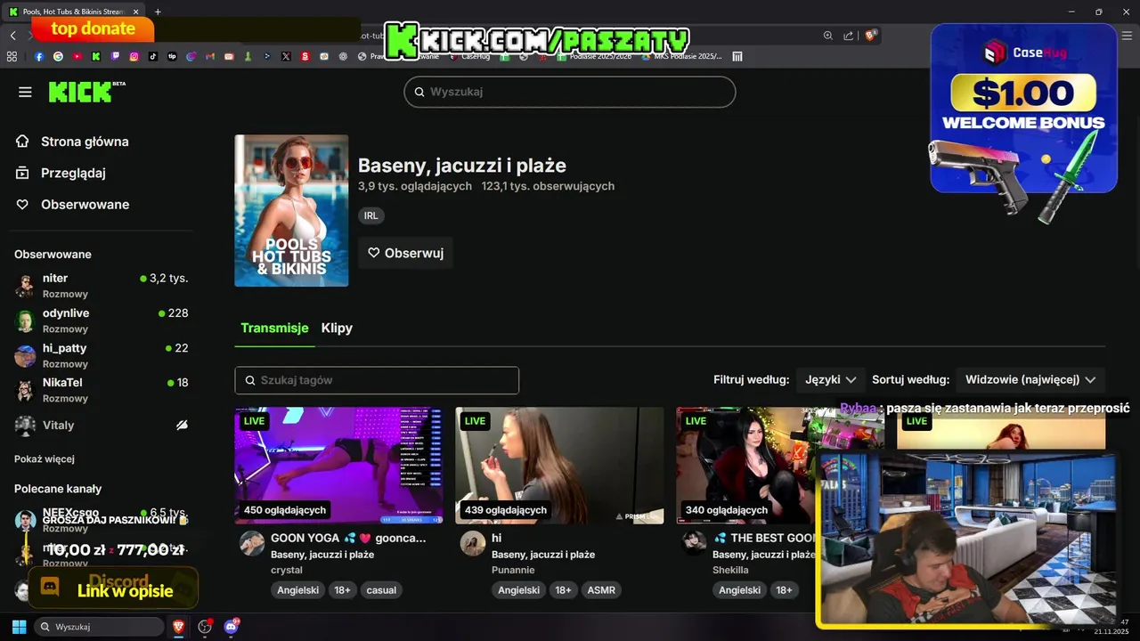Click the '123,1 tys. obserwujących' text
The height and width of the screenshot is (641, 1140).
[x=548, y=186]
